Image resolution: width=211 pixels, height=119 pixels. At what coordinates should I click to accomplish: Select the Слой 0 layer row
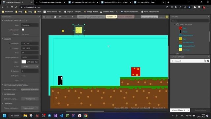190,61
